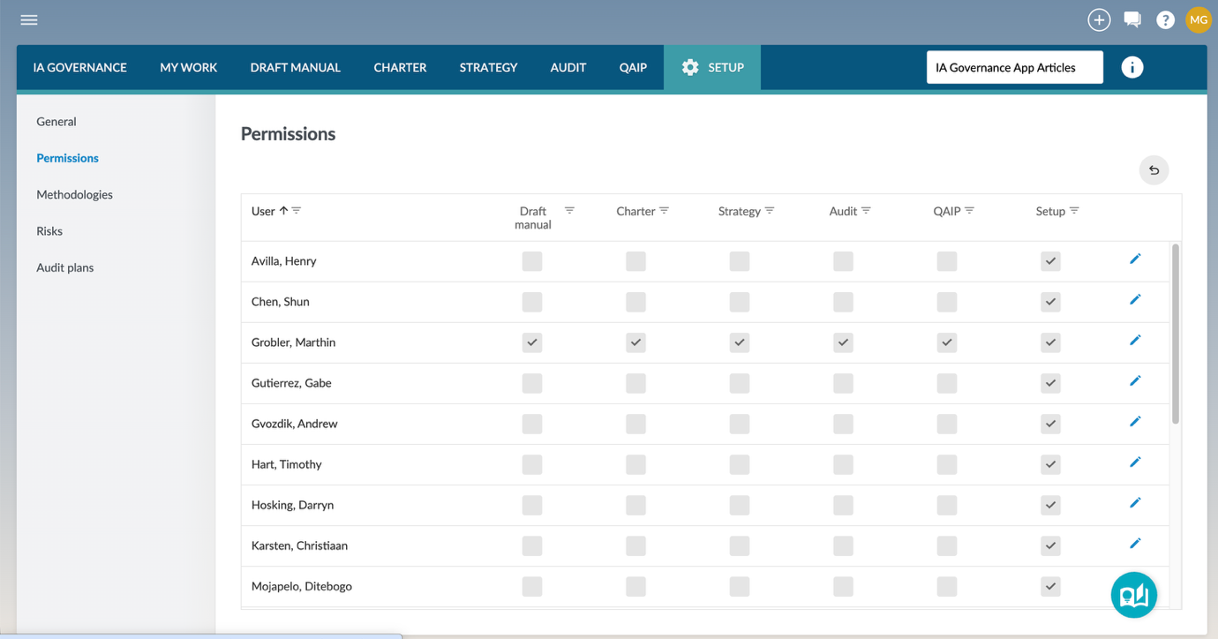
Task: Edit permissions for Avilla, Henry
Action: coord(1135,259)
